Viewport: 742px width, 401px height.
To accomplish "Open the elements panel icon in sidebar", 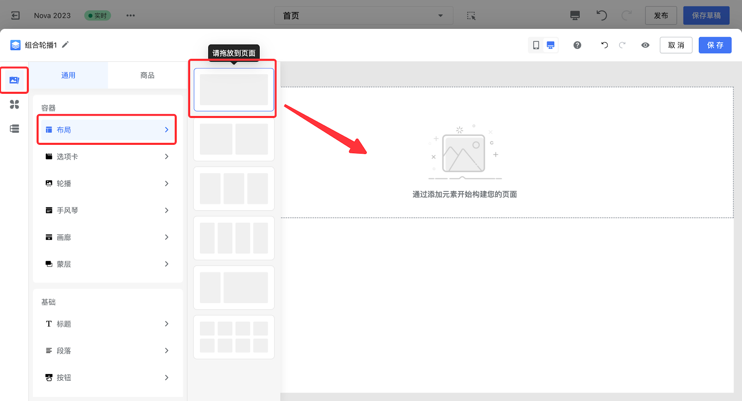I will [14, 80].
